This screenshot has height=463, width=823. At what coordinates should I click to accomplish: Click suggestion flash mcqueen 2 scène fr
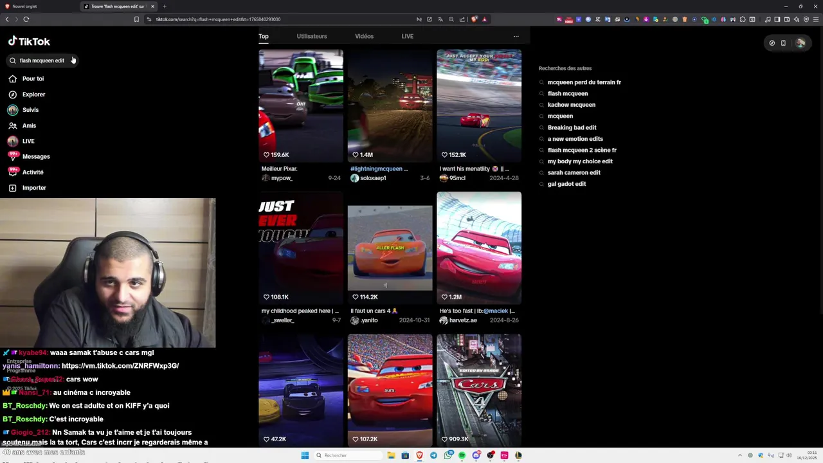click(582, 150)
